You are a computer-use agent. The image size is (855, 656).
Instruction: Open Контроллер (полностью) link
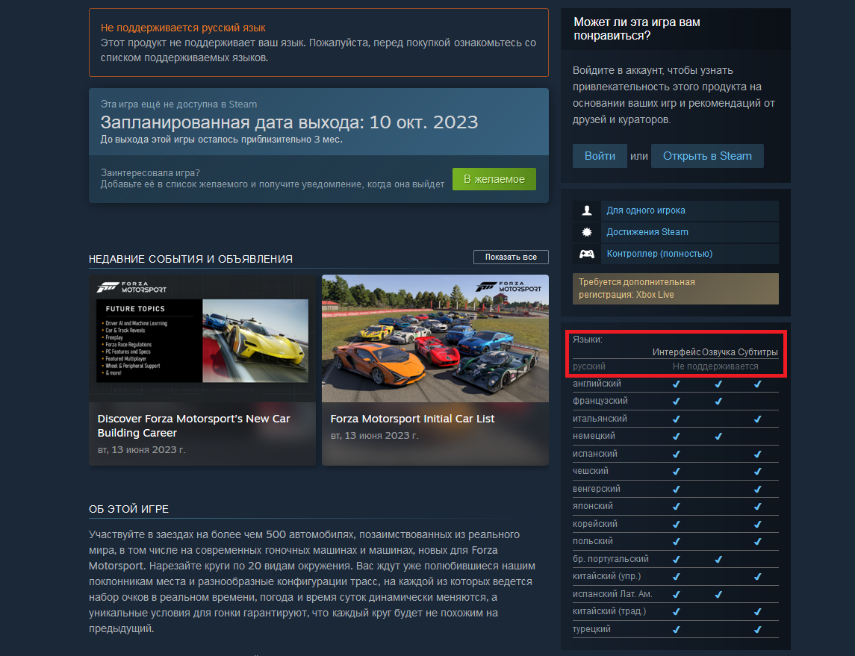click(659, 254)
